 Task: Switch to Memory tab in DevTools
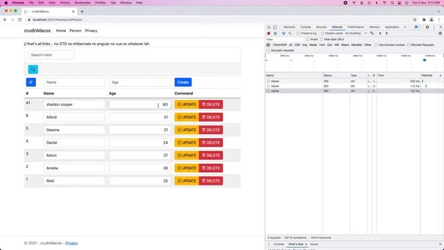click(x=375, y=27)
